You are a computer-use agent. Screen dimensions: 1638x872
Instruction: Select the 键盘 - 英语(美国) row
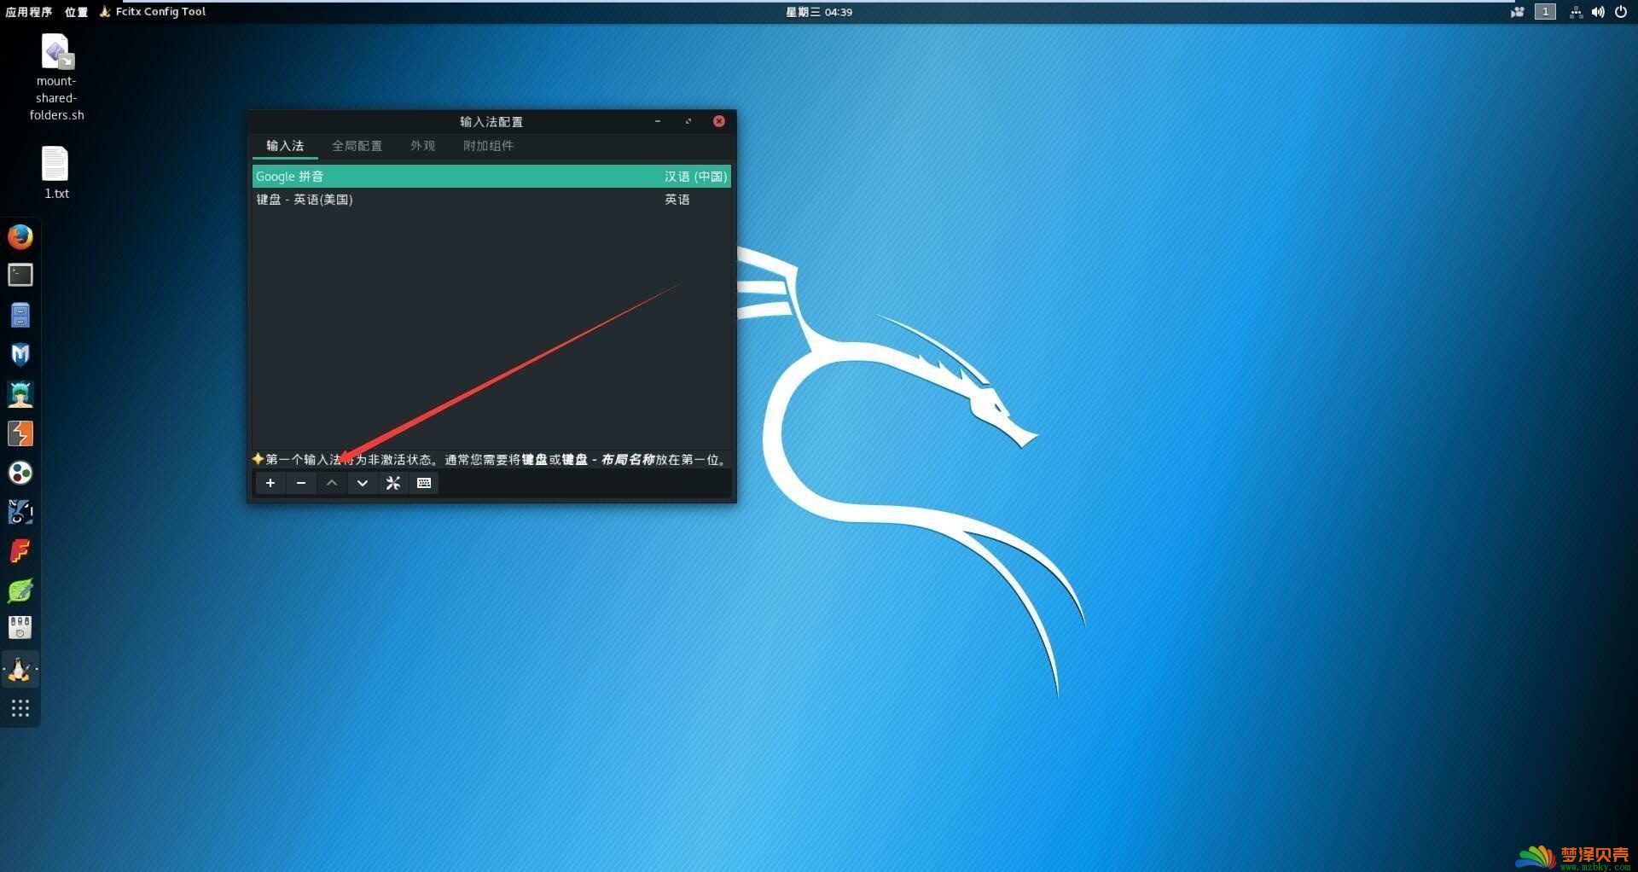click(x=491, y=200)
